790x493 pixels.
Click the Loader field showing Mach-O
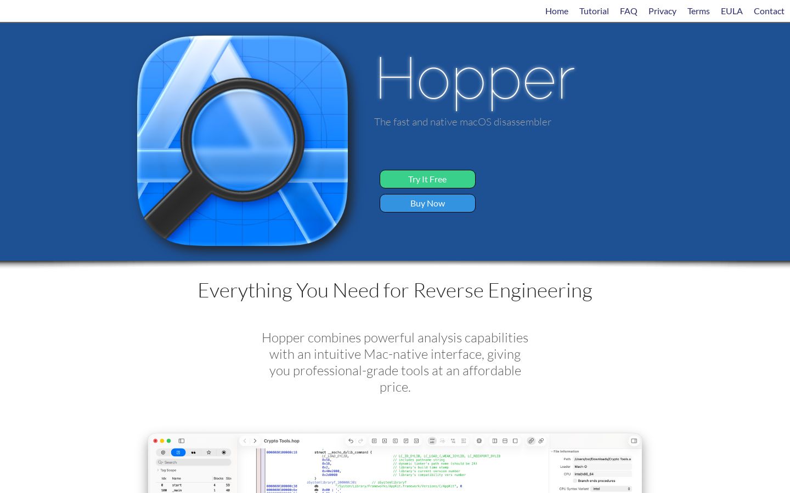[602, 467]
